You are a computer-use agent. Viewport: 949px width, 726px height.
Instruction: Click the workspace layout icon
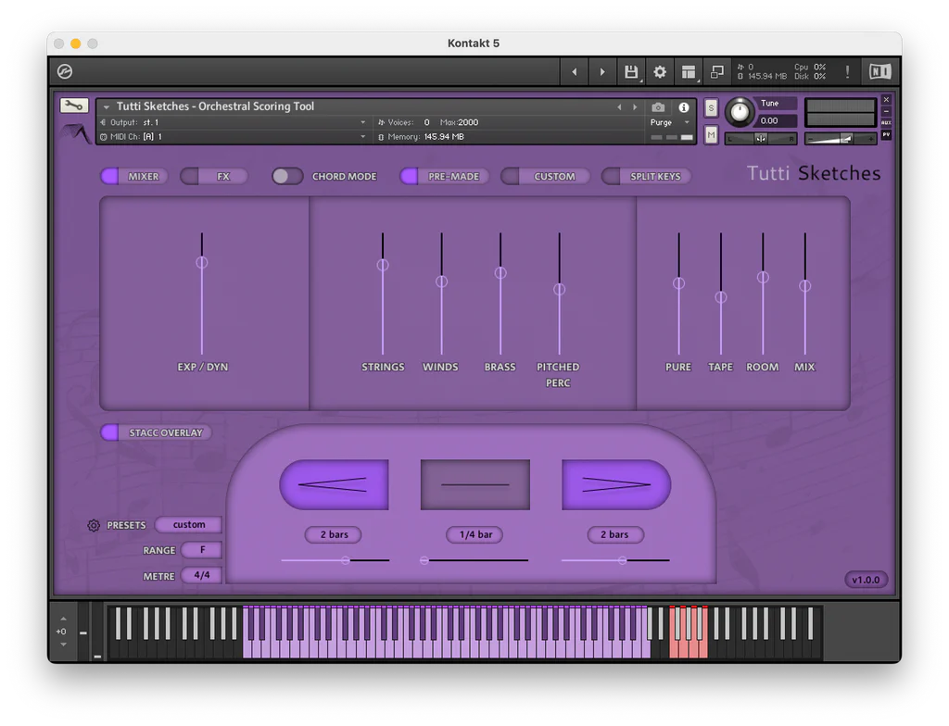(x=688, y=72)
